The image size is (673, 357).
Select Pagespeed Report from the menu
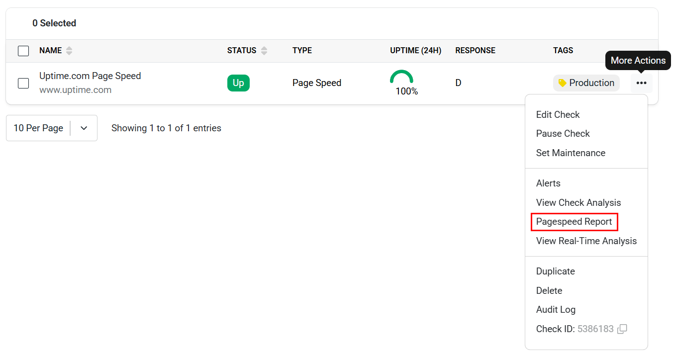[574, 222]
